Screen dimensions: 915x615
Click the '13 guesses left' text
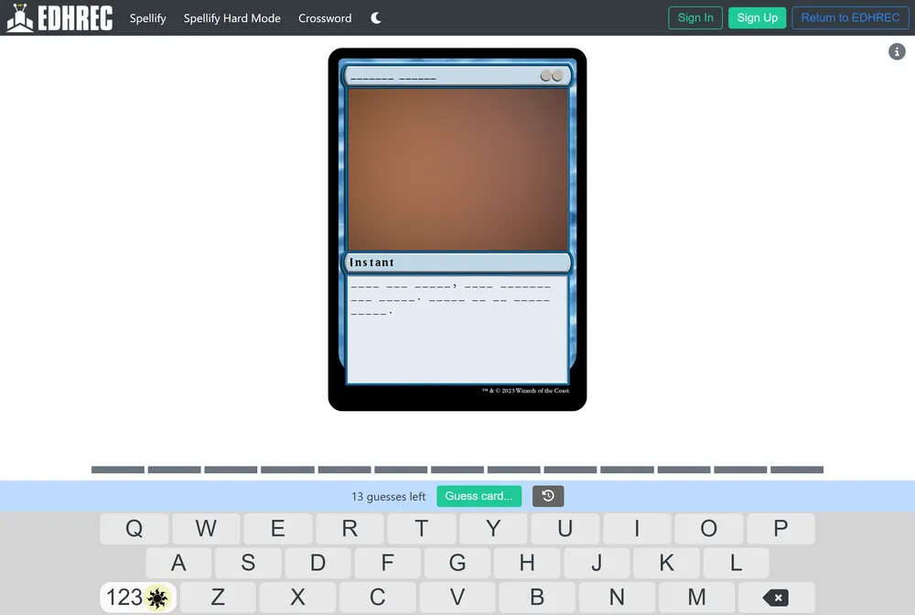[388, 497]
